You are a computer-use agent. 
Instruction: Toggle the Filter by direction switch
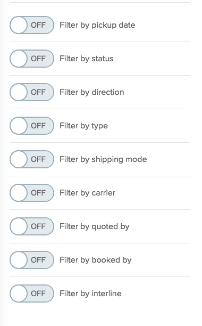click(32, 92)
